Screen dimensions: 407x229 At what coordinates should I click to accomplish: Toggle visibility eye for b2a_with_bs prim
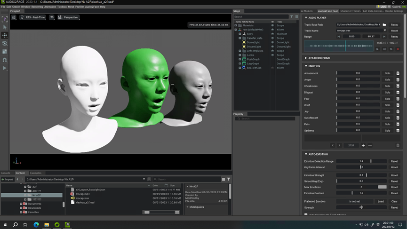coord(272,68)
